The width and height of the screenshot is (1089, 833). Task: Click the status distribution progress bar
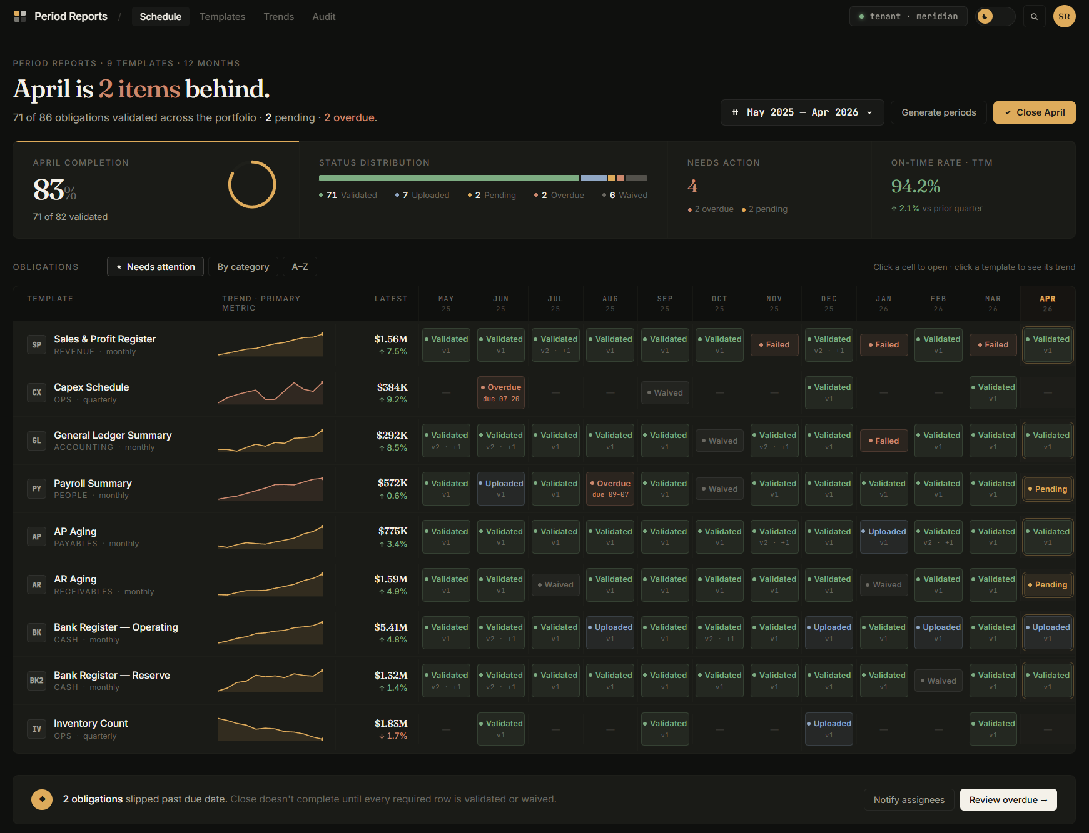482,178
